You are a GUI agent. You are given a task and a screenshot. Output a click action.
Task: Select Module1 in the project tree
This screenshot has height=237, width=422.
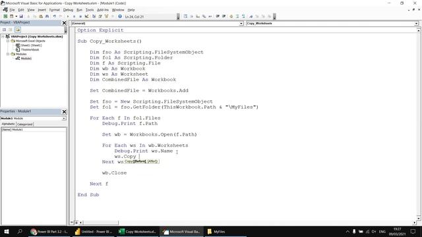[26, 59]
